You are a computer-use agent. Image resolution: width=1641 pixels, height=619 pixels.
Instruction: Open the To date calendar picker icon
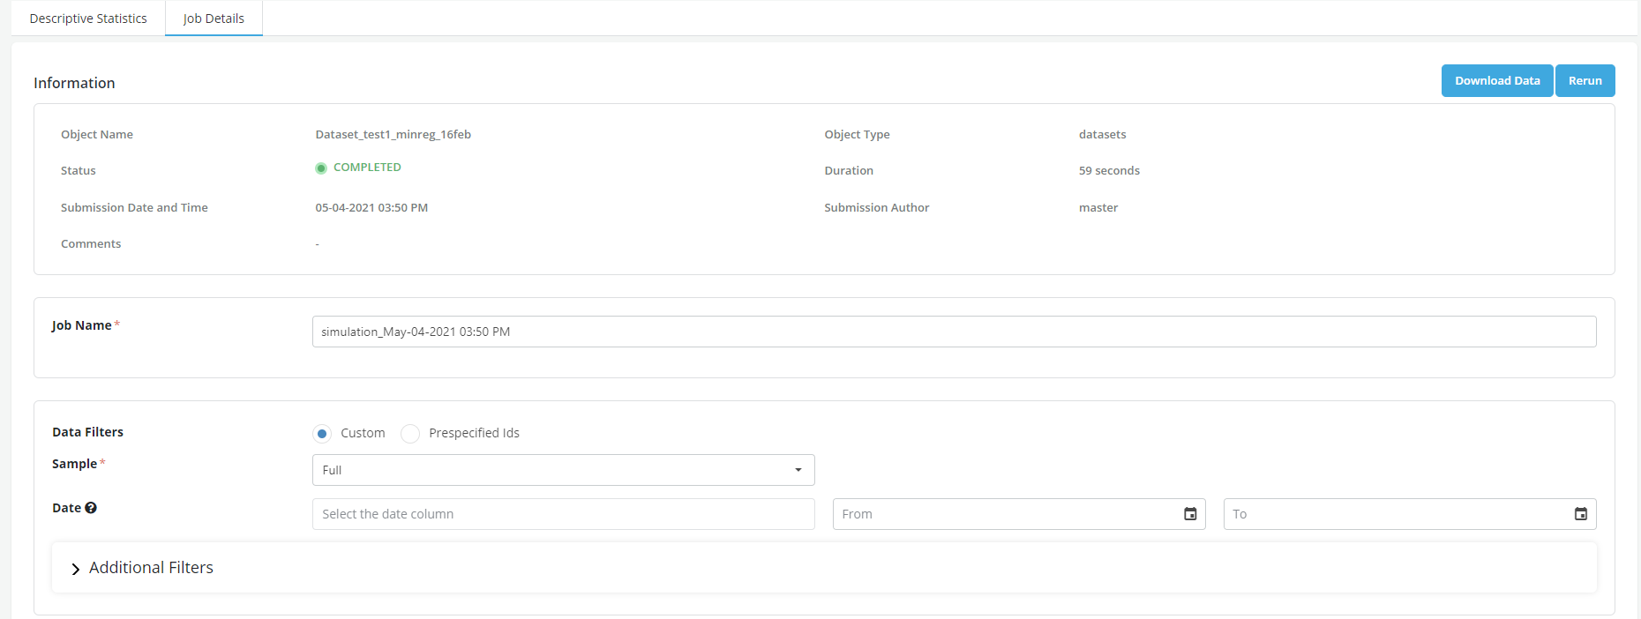1581,514
